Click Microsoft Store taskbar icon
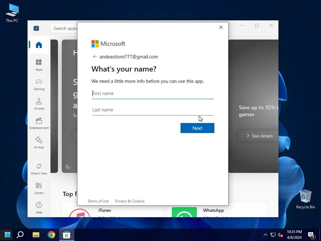Screen dimensions: 321x241 [x=66, y=235]
